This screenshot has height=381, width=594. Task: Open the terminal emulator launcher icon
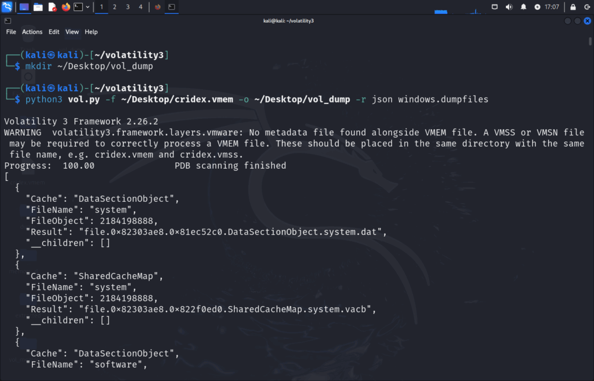click(78, 7)
